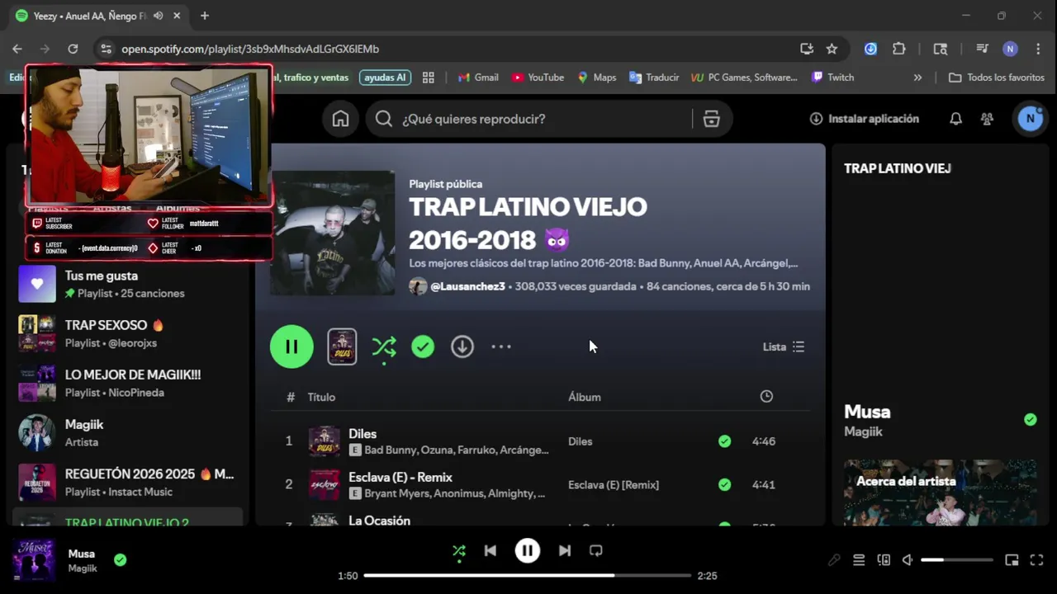Open a new browser tab with plus
Viewport: 1057px width, 594px height.
click(x=205, y=16)
